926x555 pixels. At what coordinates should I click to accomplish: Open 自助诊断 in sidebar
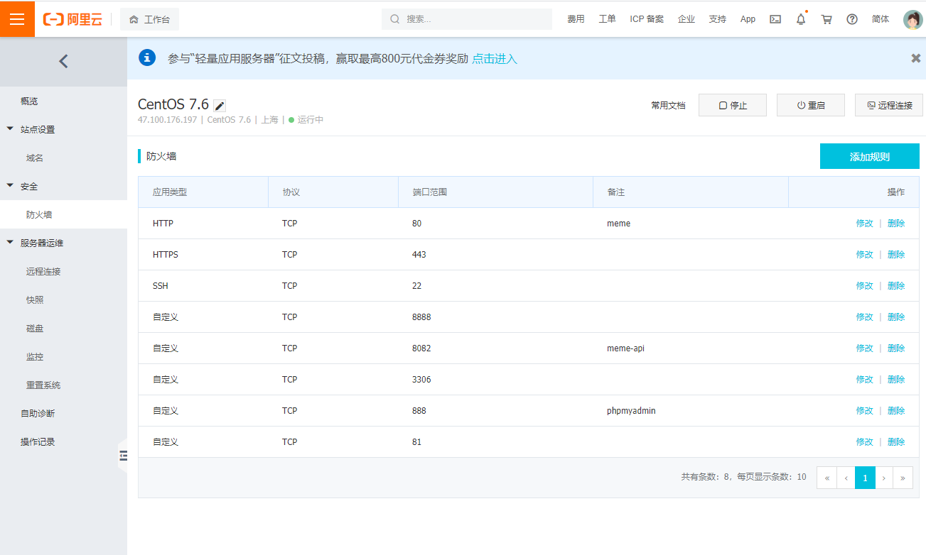pyautogui.click(x=38, y=413)
